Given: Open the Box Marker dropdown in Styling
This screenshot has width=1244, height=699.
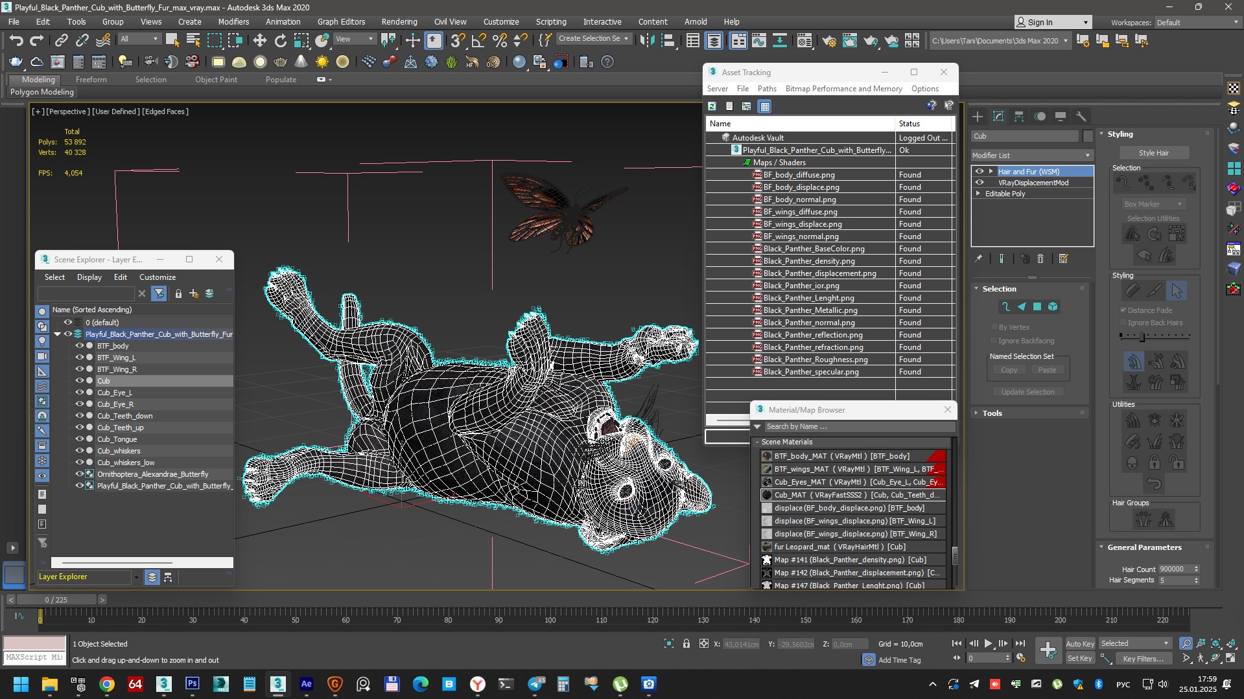Looking at the screenshot, I should click(x=1153, y=204).
